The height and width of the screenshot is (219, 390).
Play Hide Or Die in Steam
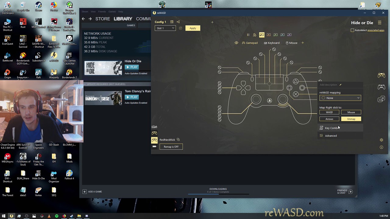point(132,67)
